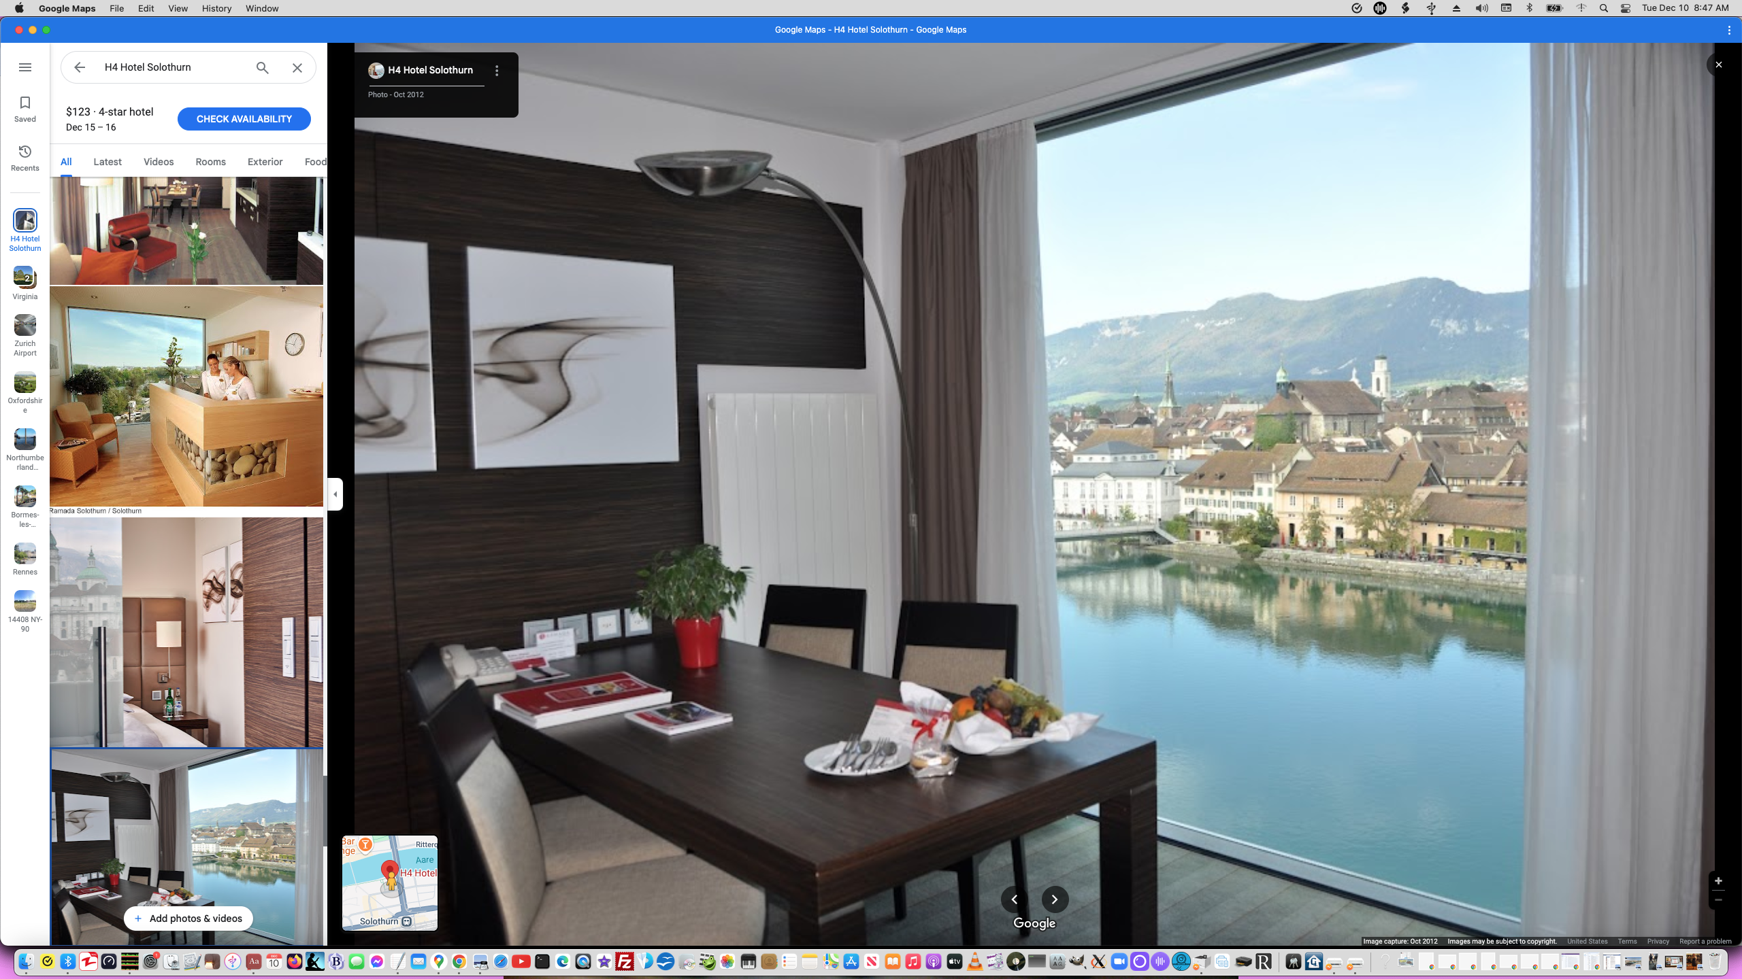Collapse the photo list side panel
This screenshot has height=979, width=1742.
pyautogui.click(x=335, y=494)
